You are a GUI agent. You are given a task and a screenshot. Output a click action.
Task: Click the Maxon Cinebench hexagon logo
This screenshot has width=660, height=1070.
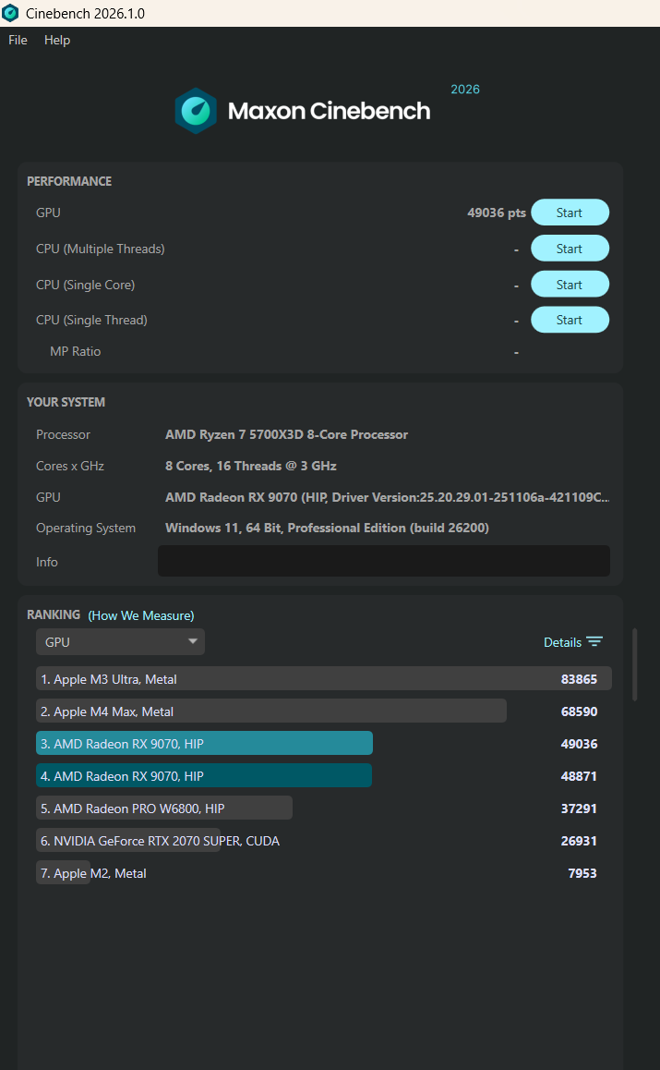[196, 111]
